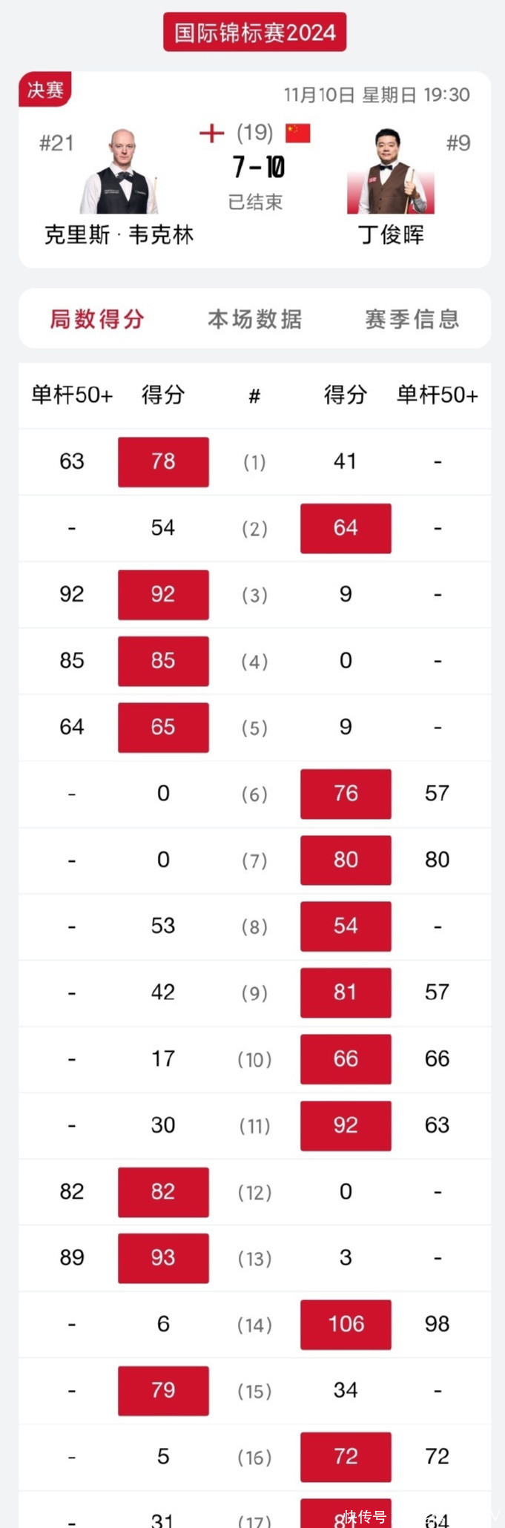Switch to the 本场数据 tab
This screenshot has width=505, height=1528.
coord(254,319)
